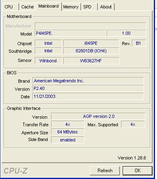
Task: Switch to the CPU tab
Action: (10, 7)
